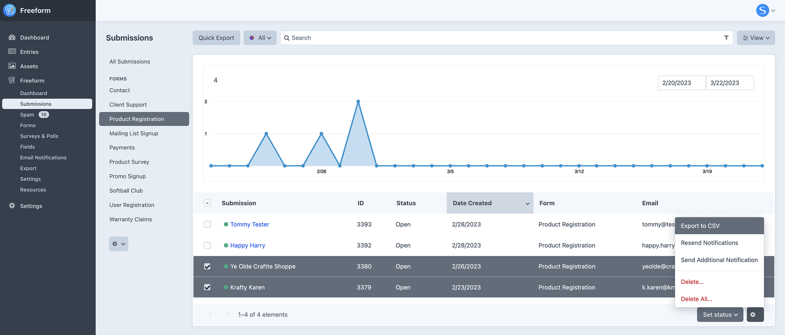Click the Dashboard gauge icon in sidebar

coord(12,37)
